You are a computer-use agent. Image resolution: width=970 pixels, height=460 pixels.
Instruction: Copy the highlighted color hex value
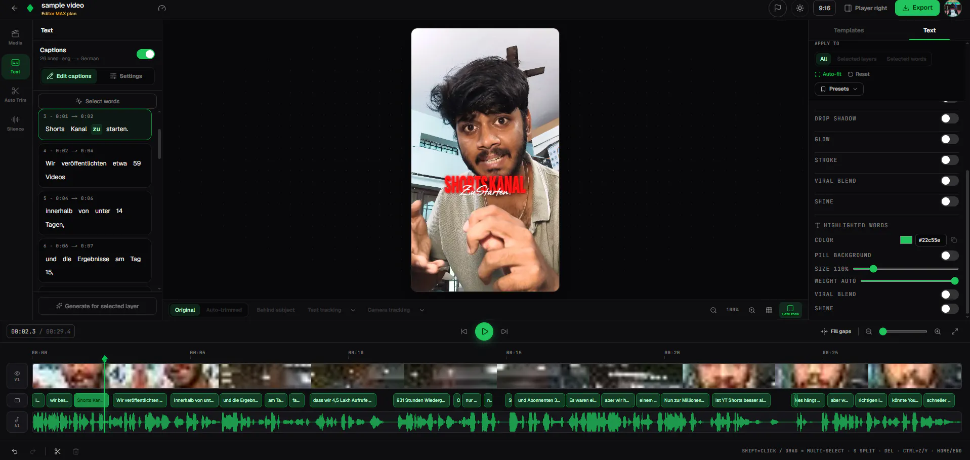pyautogui.click(x=954, y=240)
